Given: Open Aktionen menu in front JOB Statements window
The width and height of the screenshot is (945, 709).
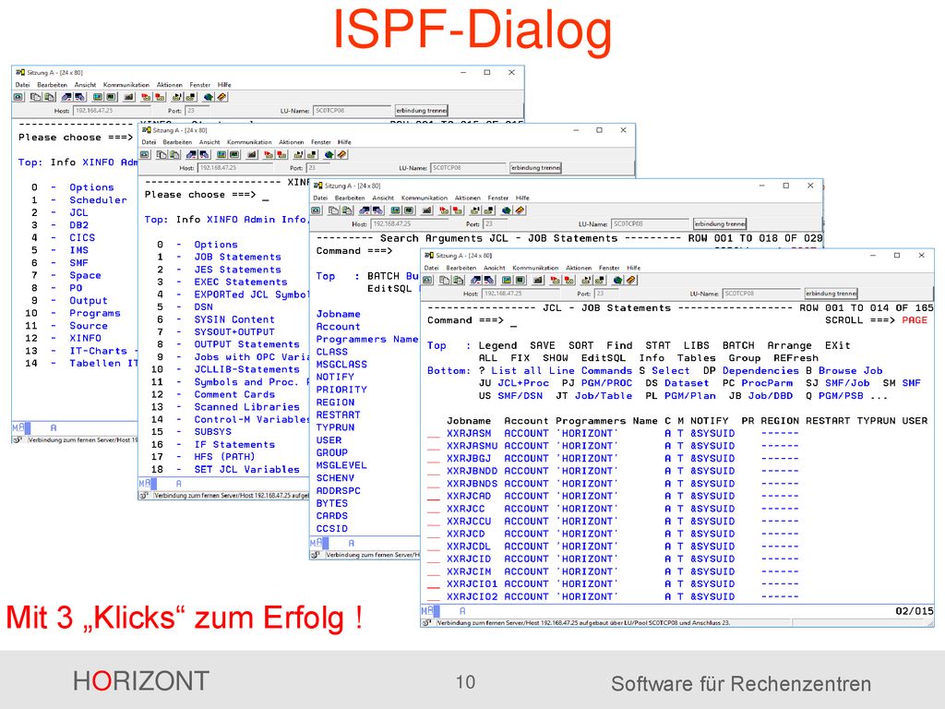Looking at the screenshot, I should 579,268.
